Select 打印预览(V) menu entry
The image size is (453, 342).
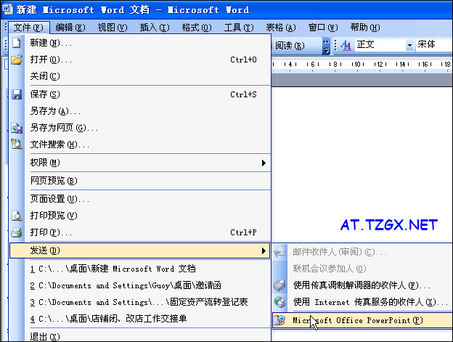(x=140, y=216)
